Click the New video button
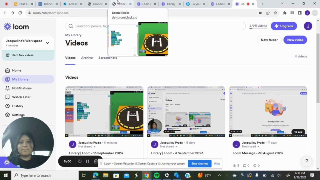The height and width of the screenshot is (180, 320). [295, 40]
